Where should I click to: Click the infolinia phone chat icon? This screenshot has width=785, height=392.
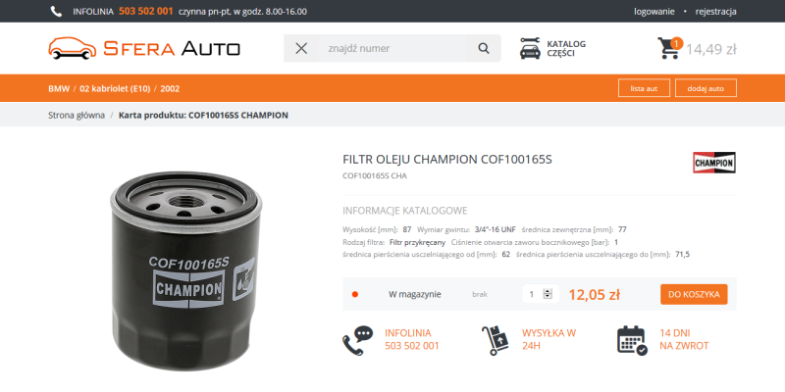pos(358,340)
